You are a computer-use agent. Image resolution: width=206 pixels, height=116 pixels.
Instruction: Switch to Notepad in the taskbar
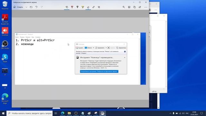pos(83,113)
